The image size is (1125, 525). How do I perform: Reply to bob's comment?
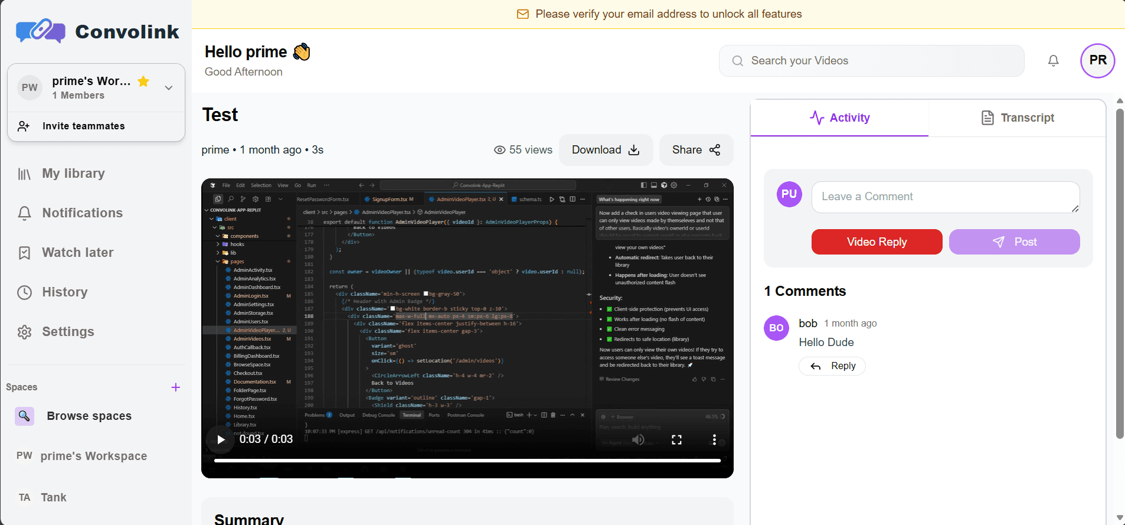click(x=832, y=366)
